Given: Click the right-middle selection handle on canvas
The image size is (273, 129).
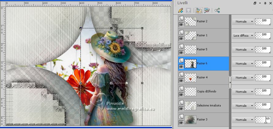Looking at the screenshot, I should 142,83.
